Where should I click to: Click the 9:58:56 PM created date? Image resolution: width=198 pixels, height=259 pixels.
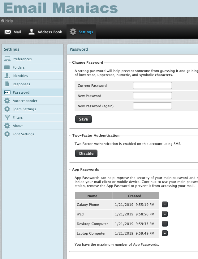[136, 214]
